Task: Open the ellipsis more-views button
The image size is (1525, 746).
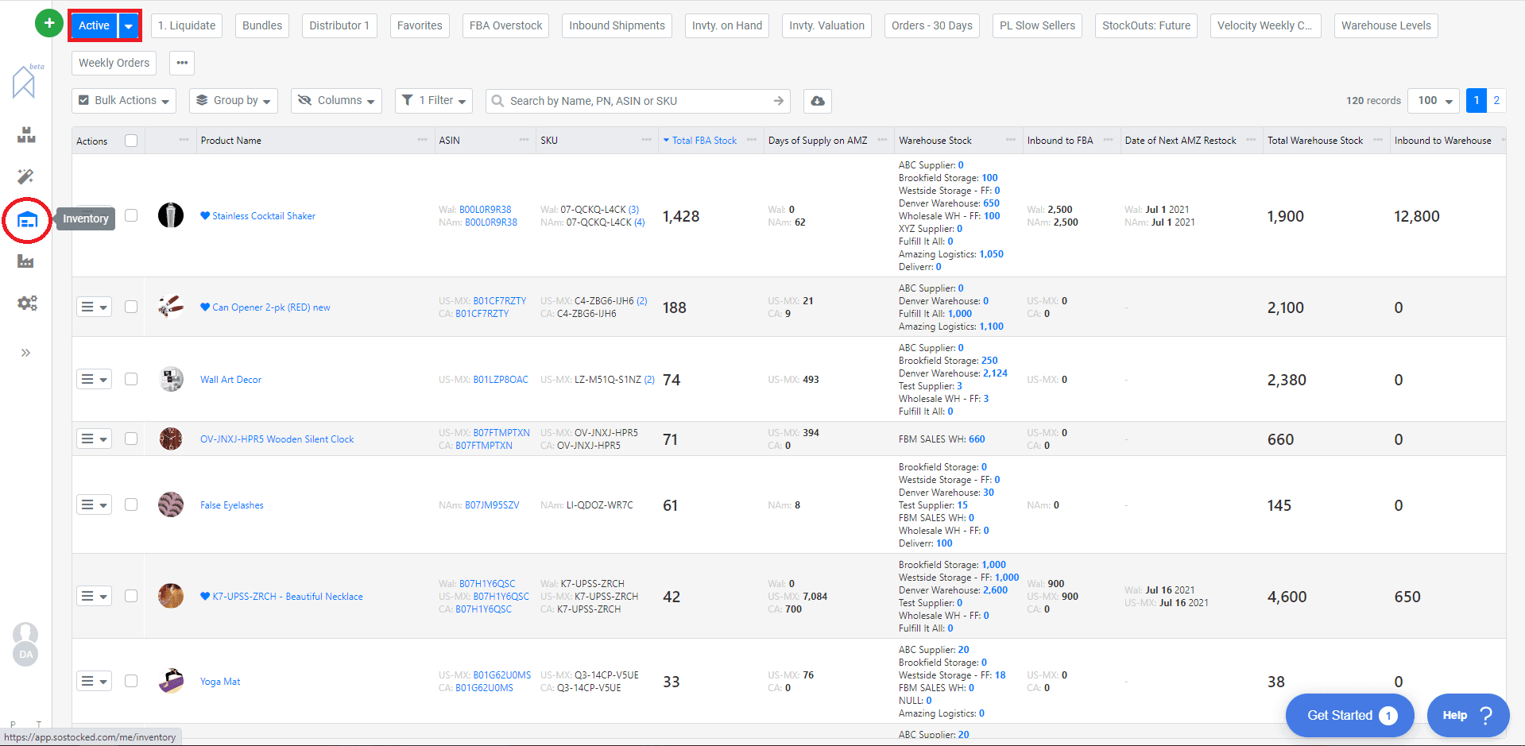Action: [182, 63]
